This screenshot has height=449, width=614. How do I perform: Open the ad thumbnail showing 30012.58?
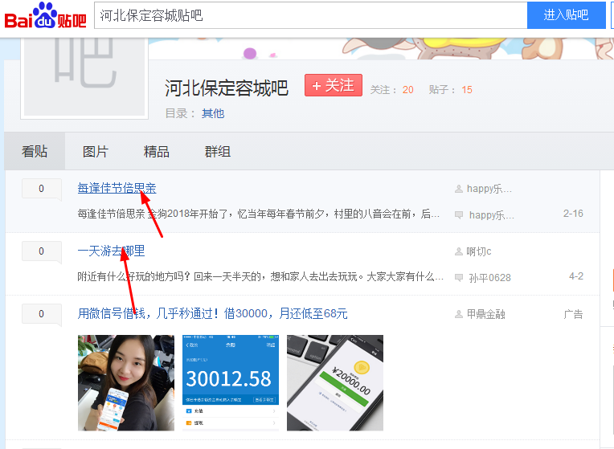[230, 382]
